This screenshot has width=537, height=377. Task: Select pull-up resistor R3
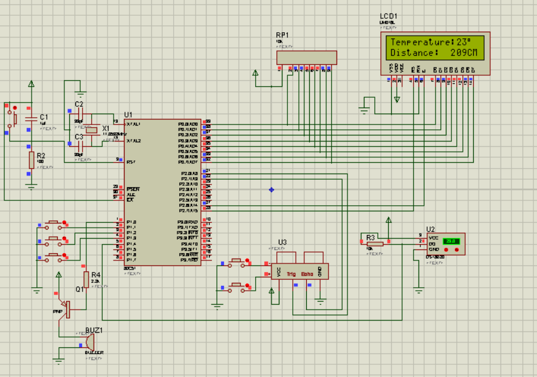[x=375, y=243]
